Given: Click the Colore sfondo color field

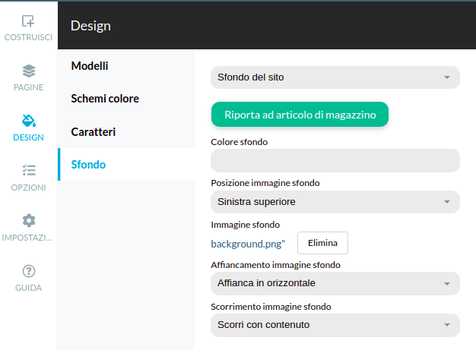Looking at the screenshot, I should tap(335, 160).
